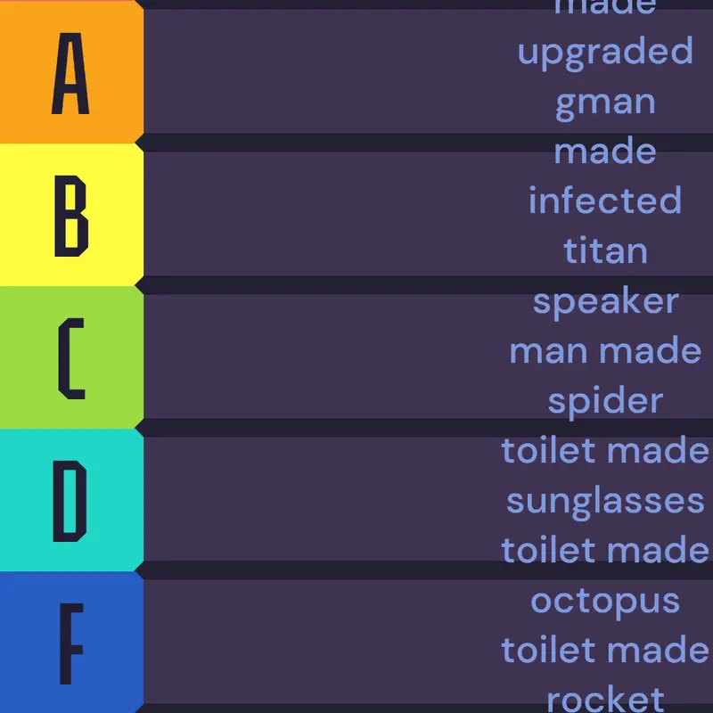Image resolution: width=713 pixels, height=713 pixels.
Task: Select the yellow B tier label
Action: [x=71, y=215]
